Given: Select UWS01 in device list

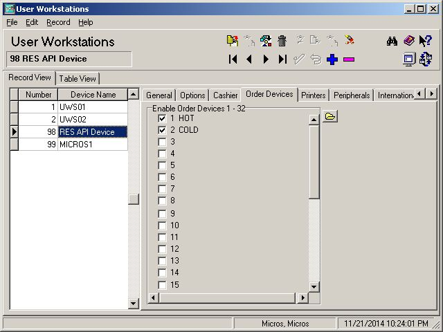Looking at the screenshot, I should (93, 107).
